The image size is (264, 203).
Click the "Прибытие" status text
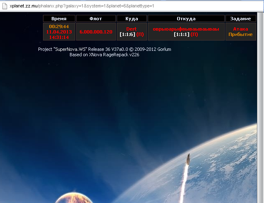pos(240,34)
